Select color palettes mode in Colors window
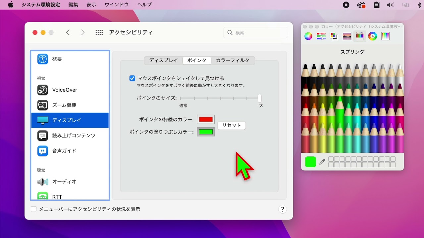 click(x=334, y=36)
